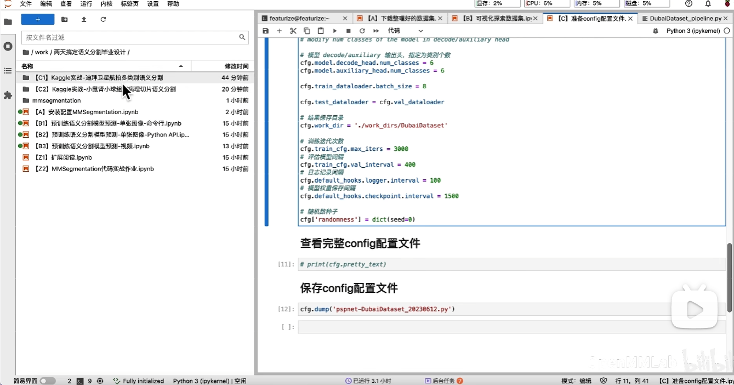Open the mmsegmentation folder
The width and height of the screenshot is (734, 385).
coord(56,100)
